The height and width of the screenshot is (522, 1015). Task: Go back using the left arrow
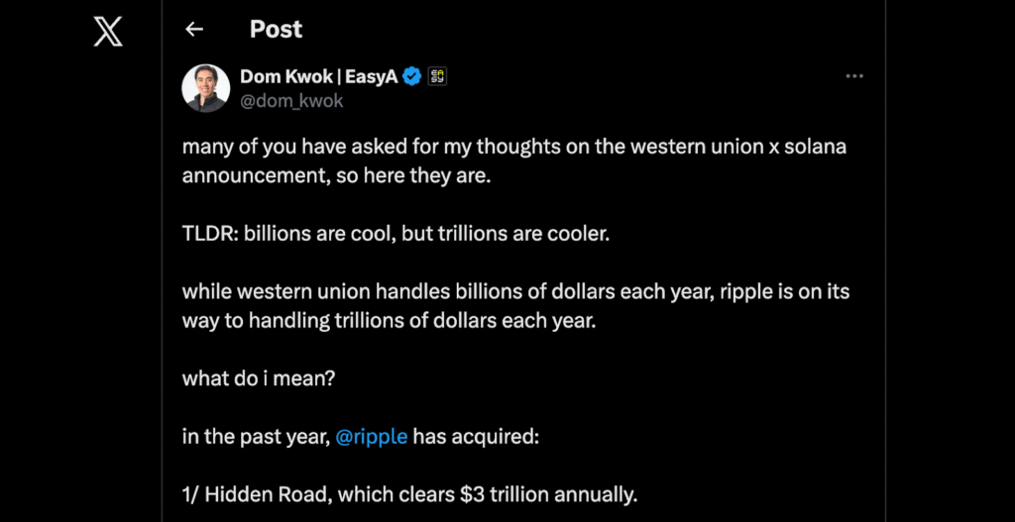coord(194,30)
